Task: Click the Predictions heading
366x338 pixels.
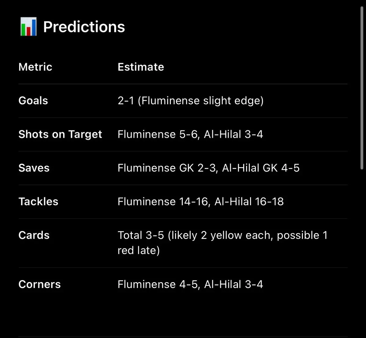Action: (84, 27)
